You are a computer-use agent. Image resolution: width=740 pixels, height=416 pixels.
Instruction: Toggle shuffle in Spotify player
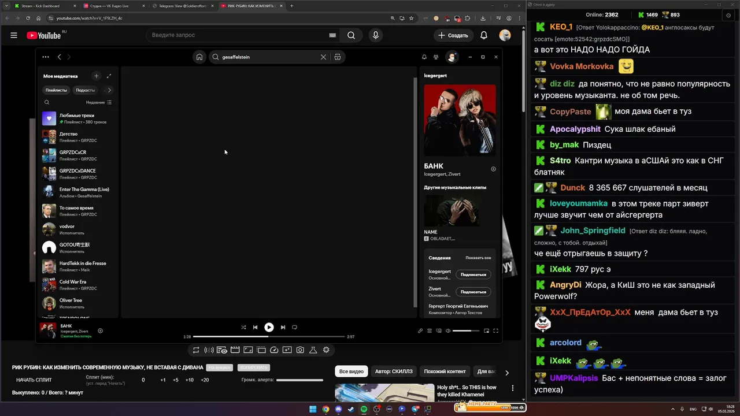243,327
